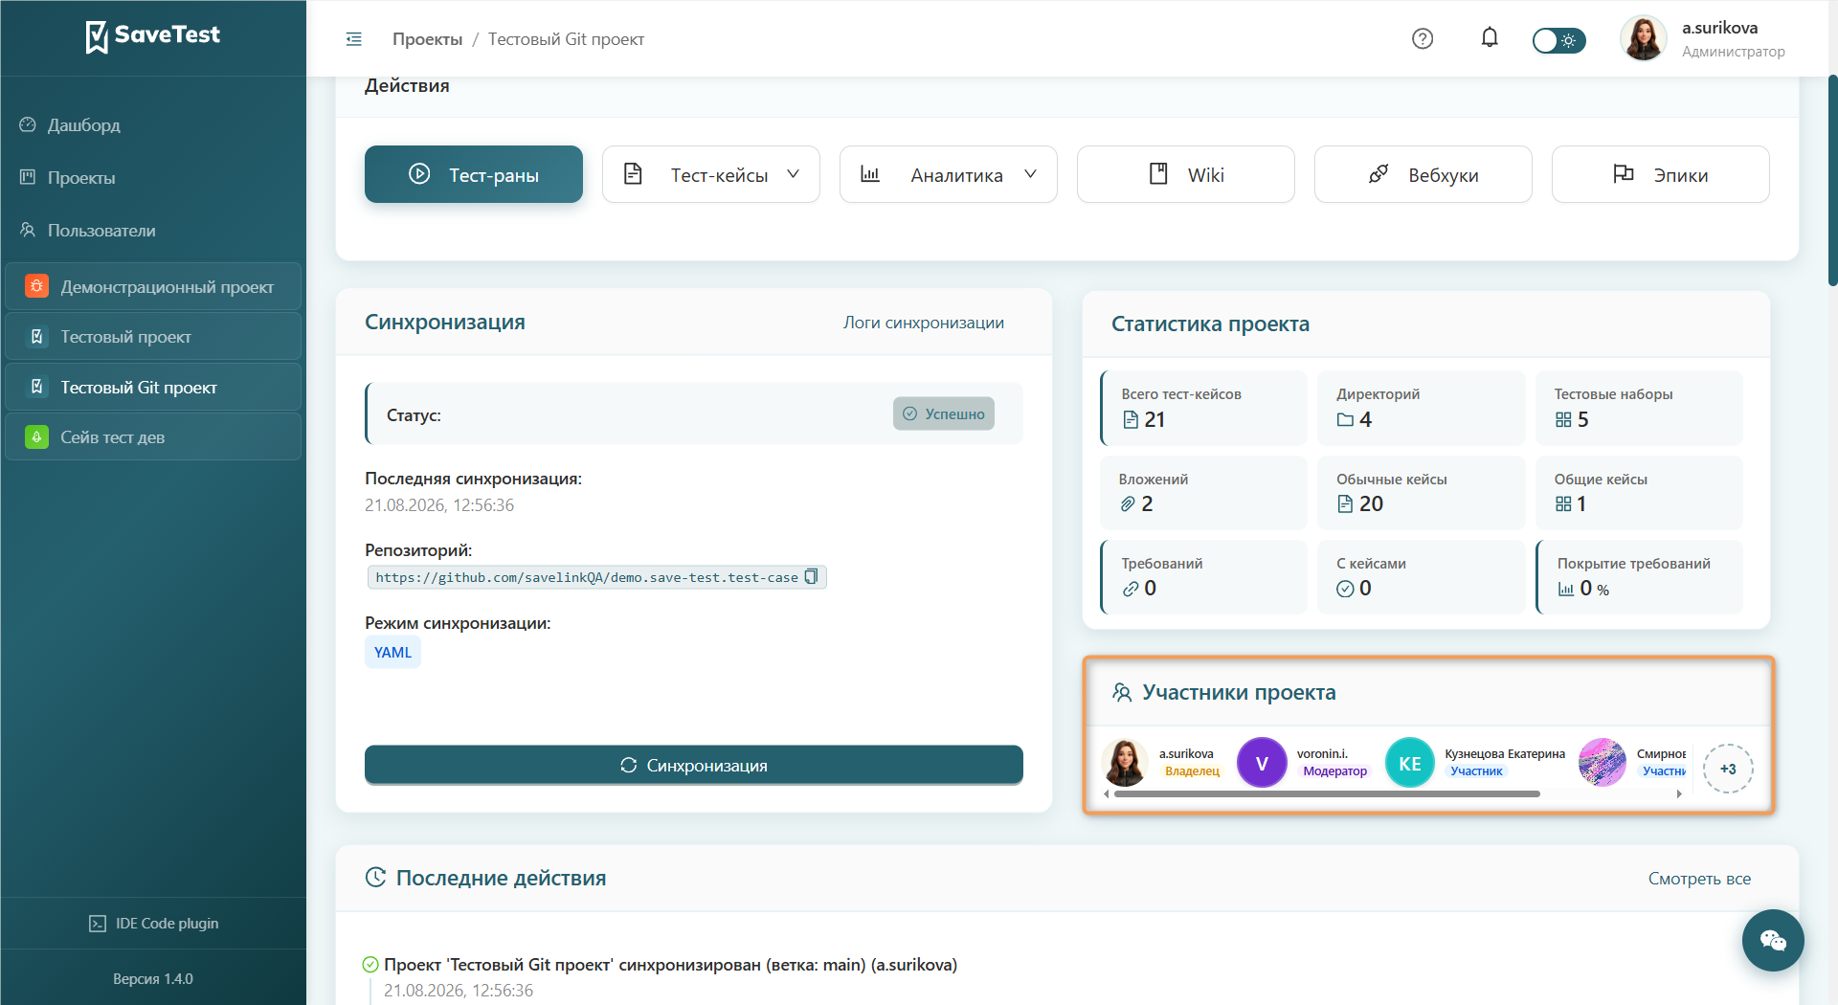This screenshot has width=1838, height=1005.
Task: Click the Покрытие требований stat card
Action: (1639, 577)
